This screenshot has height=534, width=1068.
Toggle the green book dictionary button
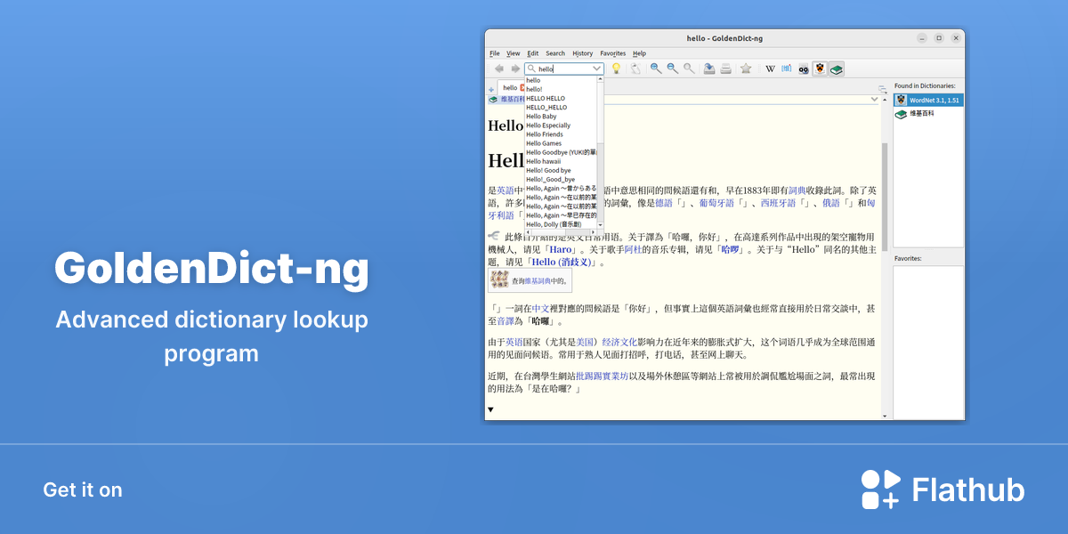point(837,69)
